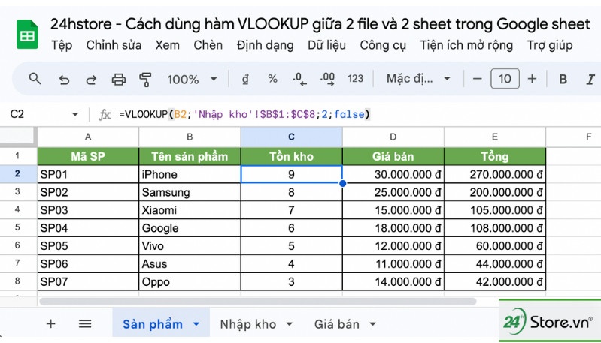Select the Tồn kho header cell
This screenshot has height=343, width=601.
point(291,156)
